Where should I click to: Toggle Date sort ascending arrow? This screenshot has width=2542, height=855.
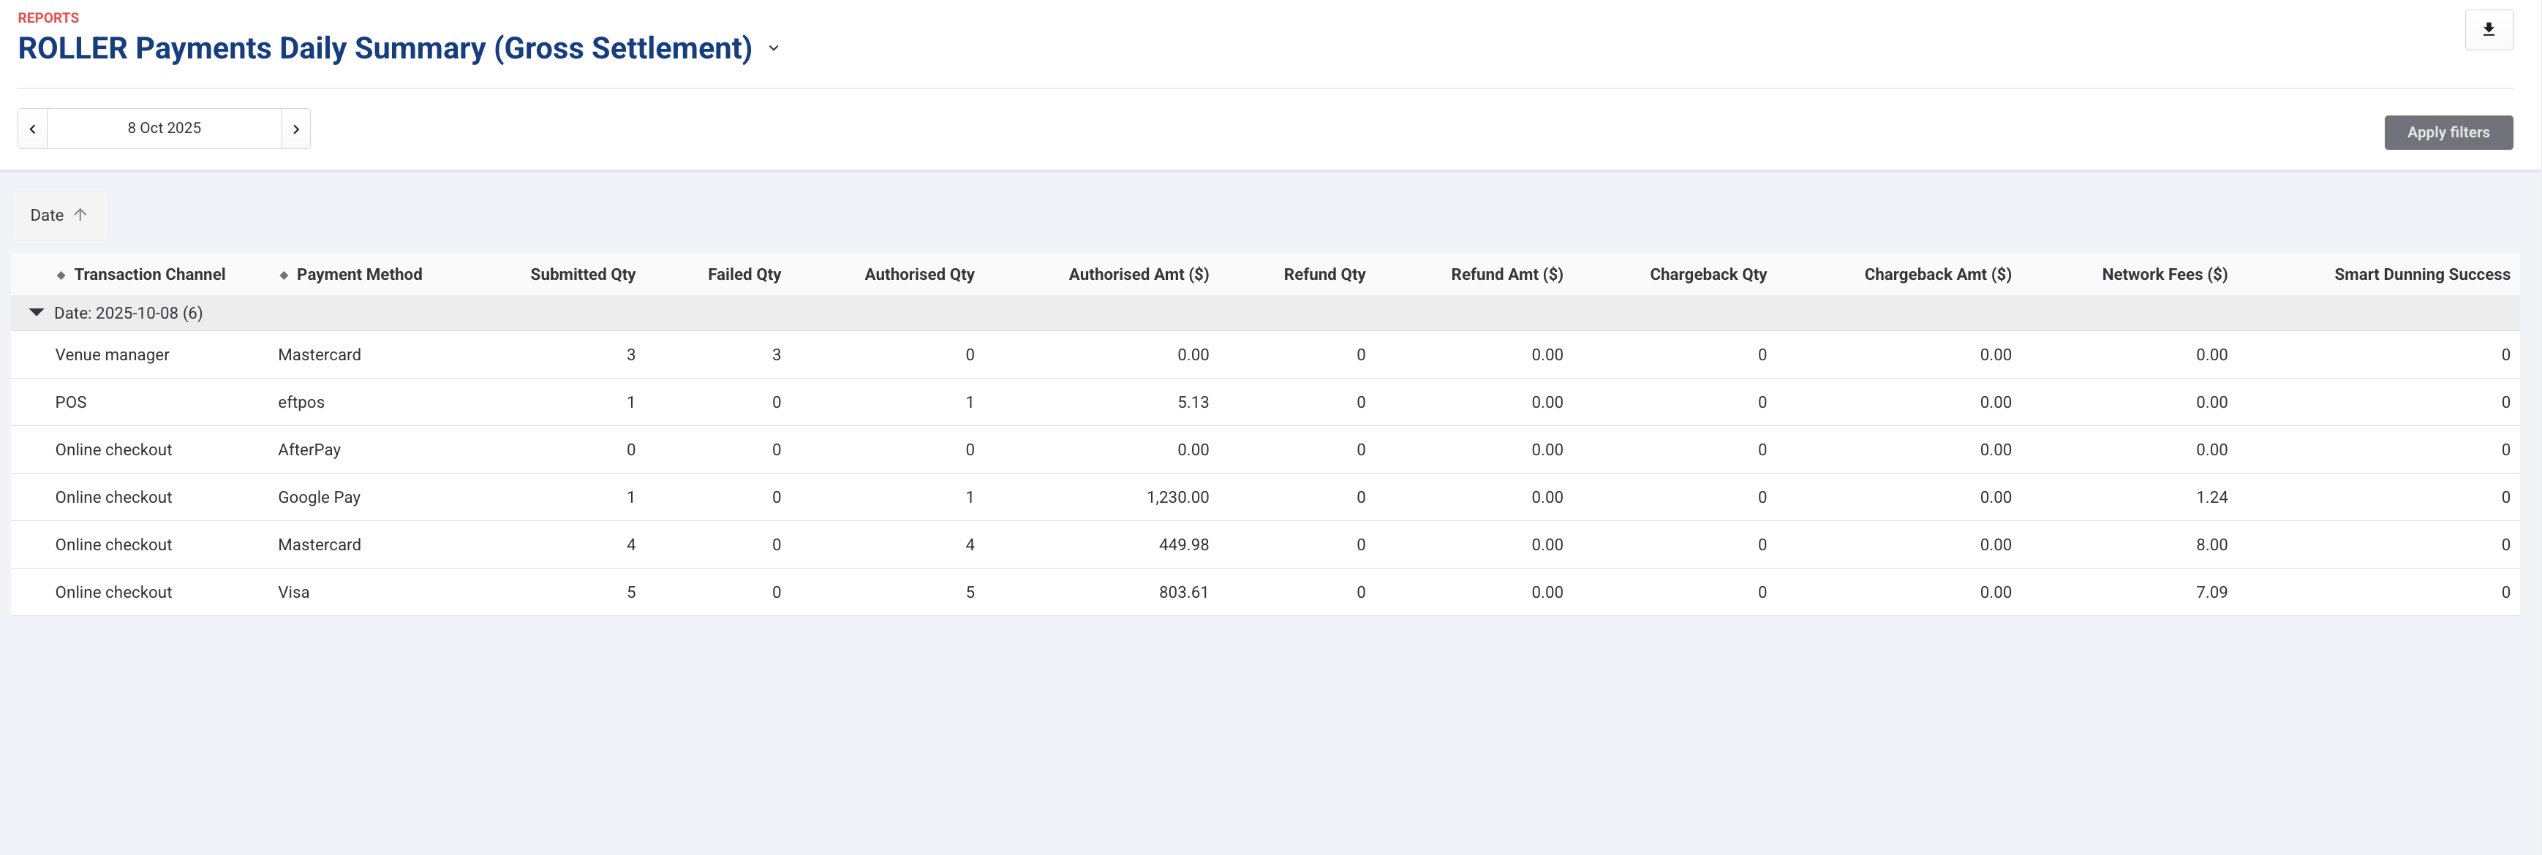81,215
